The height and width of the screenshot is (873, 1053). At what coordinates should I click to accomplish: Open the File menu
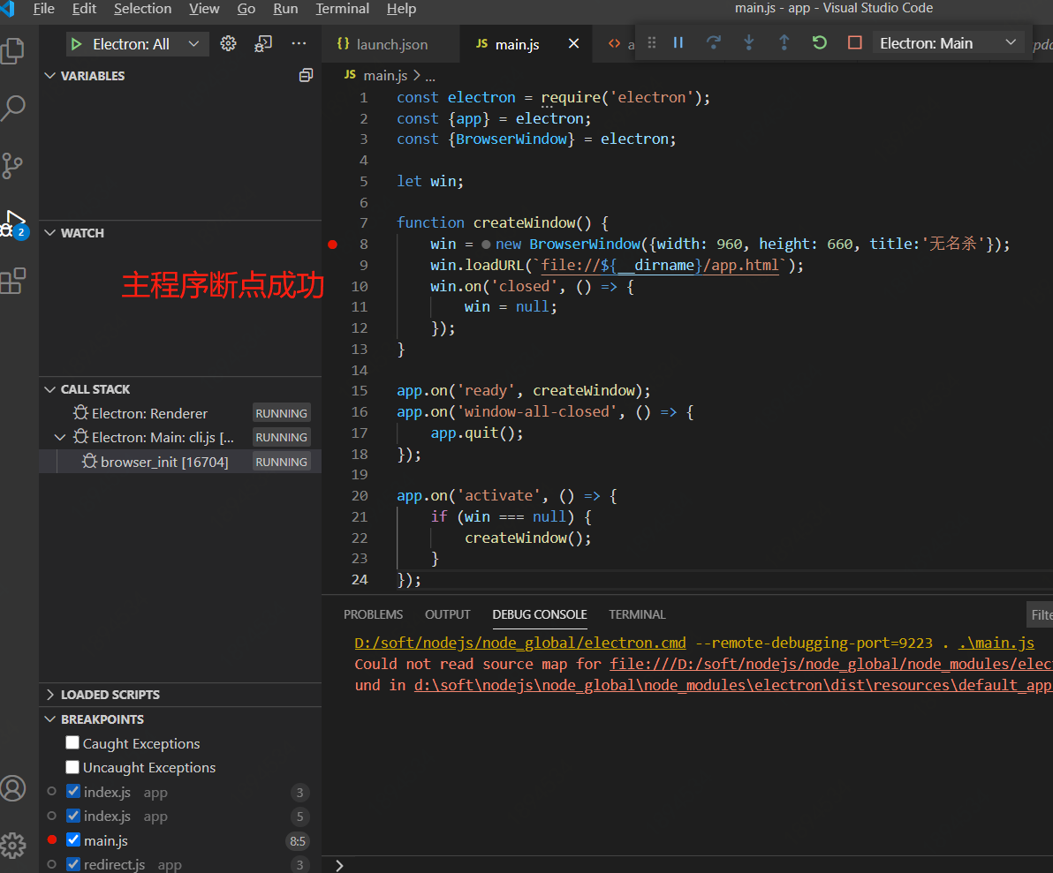click(x=43, y=9)
